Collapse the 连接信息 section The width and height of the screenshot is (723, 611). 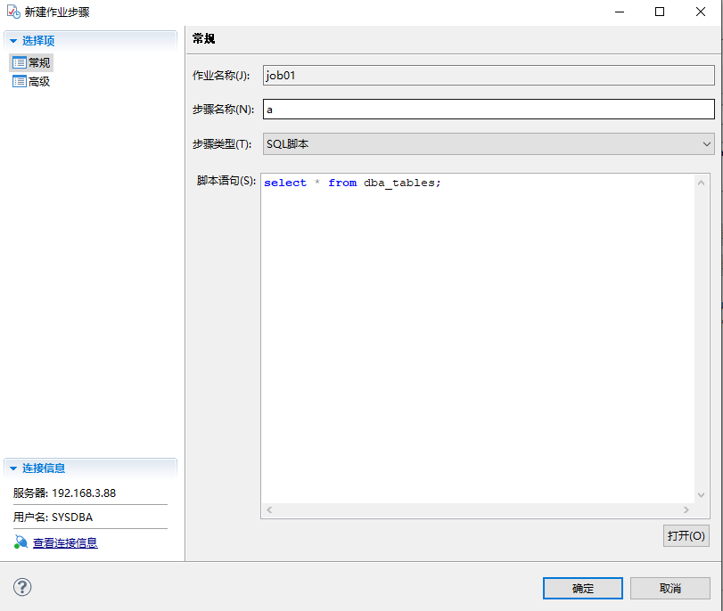(13, 468)
